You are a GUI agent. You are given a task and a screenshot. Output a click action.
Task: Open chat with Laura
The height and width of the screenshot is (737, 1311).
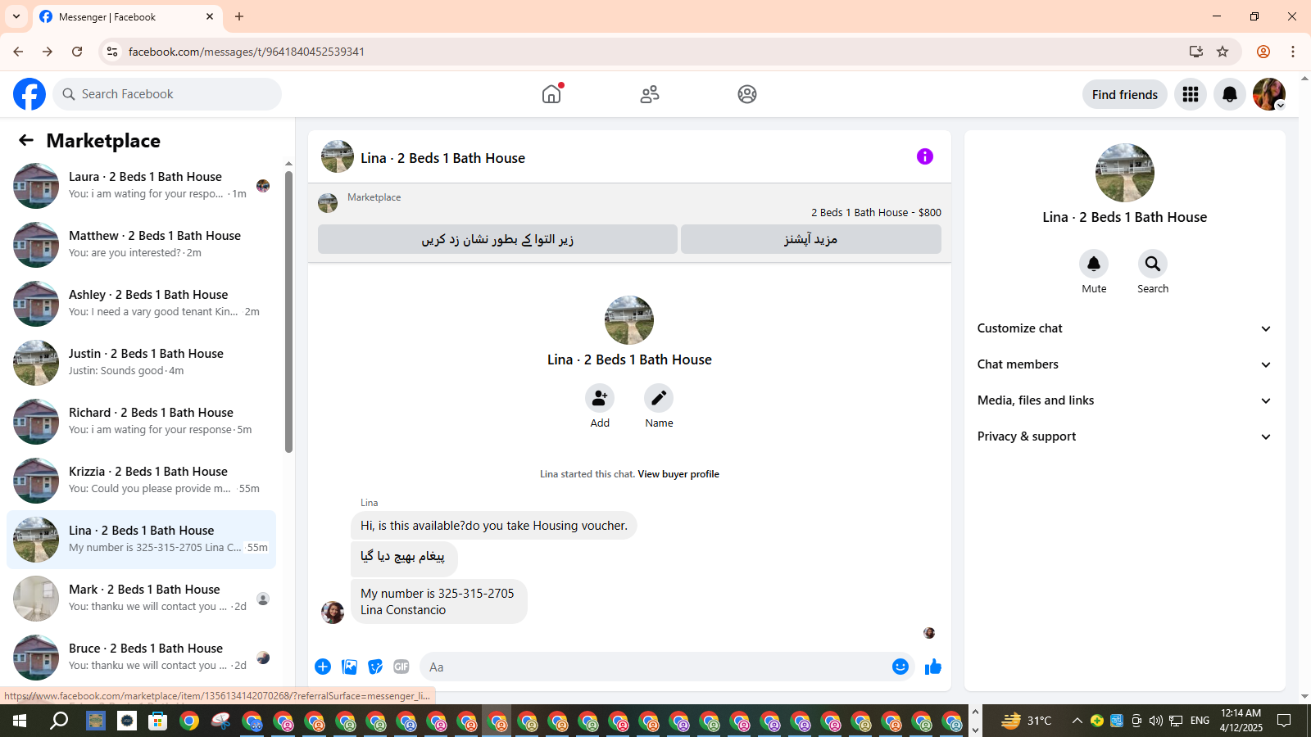coord(141,186)
